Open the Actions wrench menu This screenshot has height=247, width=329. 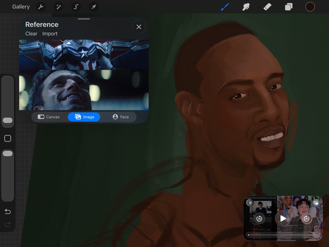point(41,7)
